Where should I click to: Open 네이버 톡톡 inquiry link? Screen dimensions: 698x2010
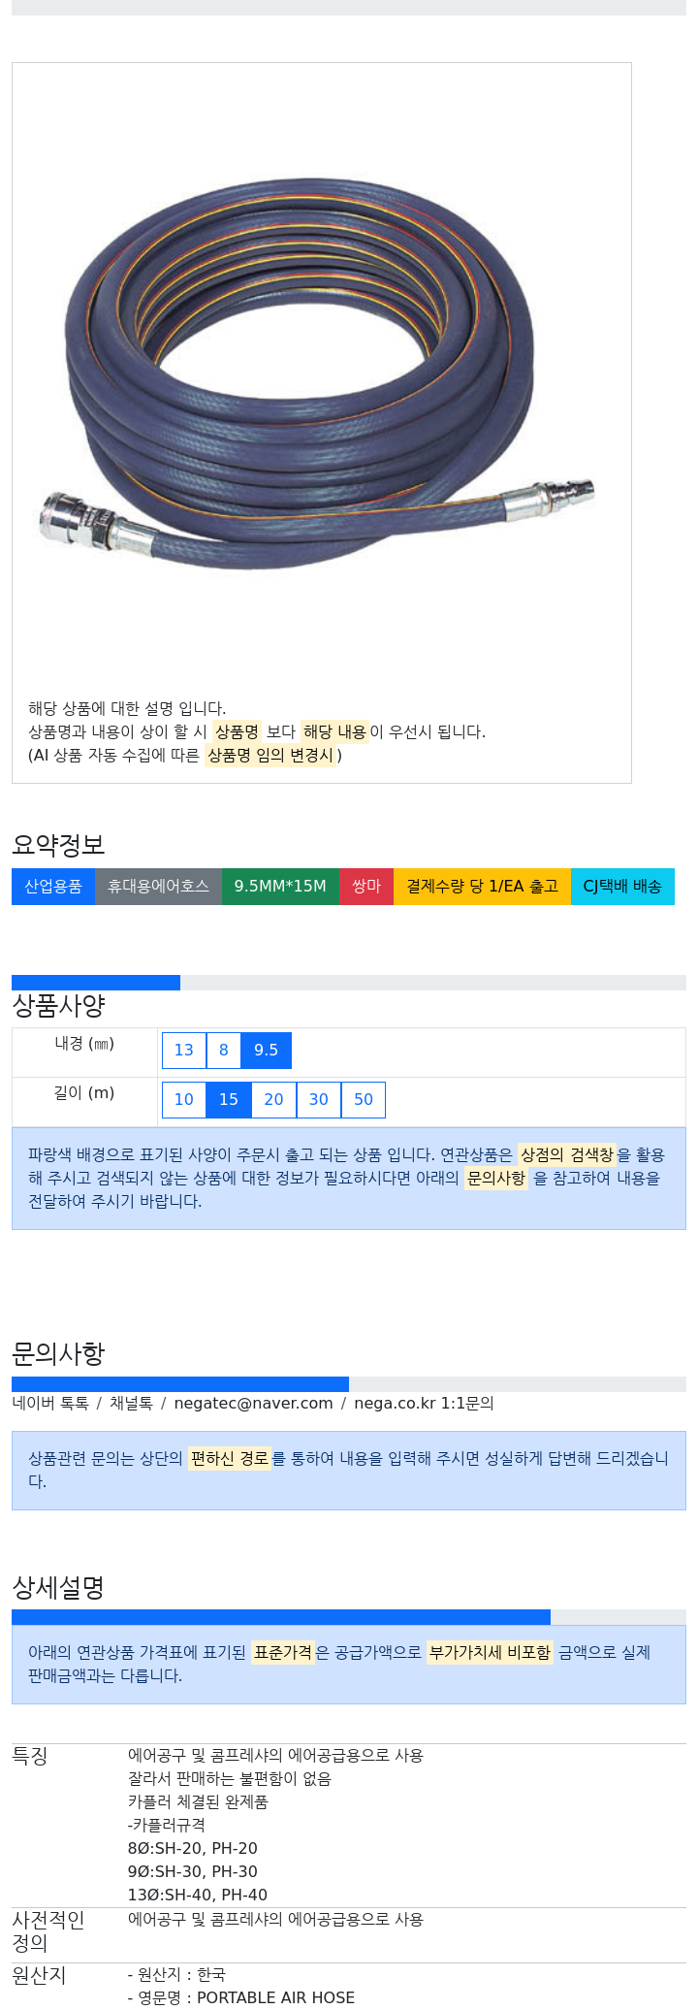point(50,1403)
